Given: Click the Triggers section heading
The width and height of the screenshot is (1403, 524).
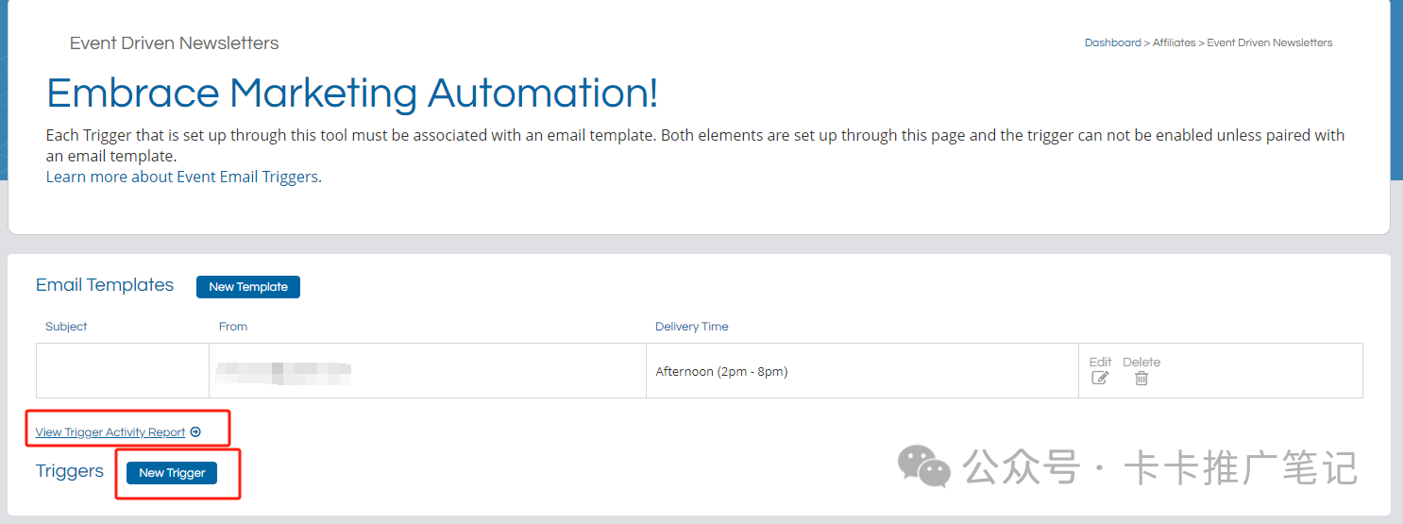Looking at the screenshot, I should point(70,471).
